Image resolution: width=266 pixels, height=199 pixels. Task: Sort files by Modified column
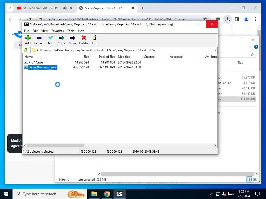129,57
